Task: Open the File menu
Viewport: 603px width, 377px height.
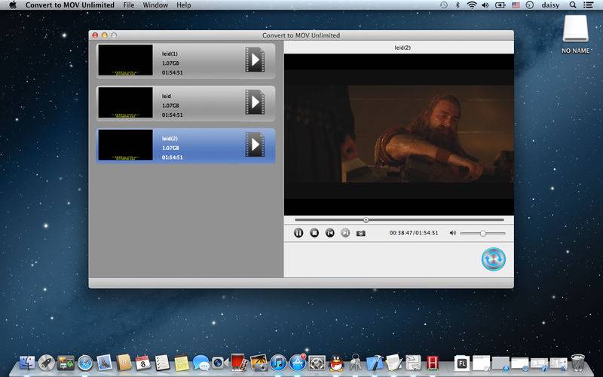Action: click(129, 5)
